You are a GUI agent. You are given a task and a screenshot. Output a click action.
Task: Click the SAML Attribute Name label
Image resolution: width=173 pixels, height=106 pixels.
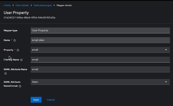[15, 69]
